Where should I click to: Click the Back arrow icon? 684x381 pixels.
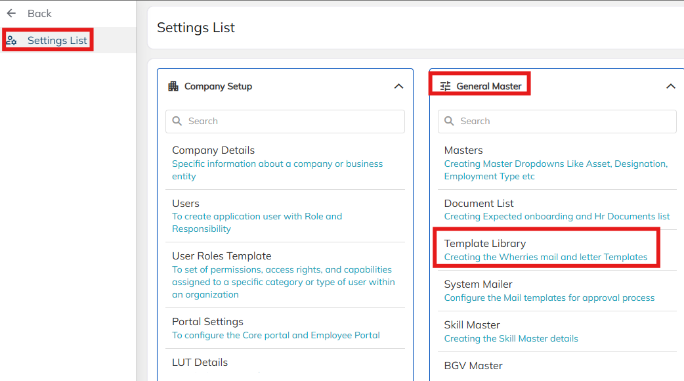[x=11, y=13]
